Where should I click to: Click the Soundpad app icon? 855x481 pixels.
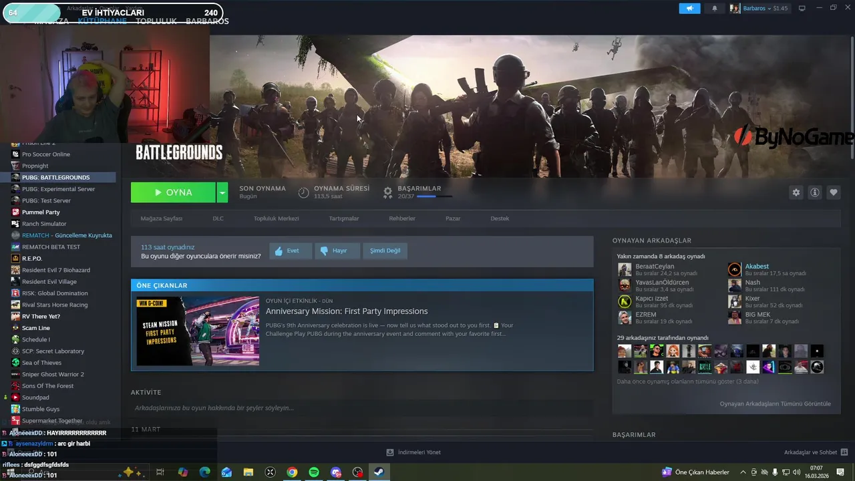pos(16,397)
